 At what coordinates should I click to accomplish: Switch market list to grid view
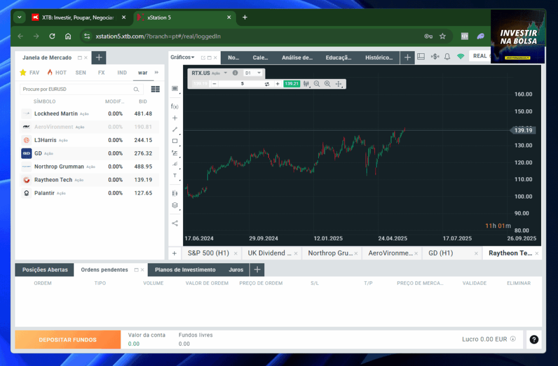[x=155, y=89]
